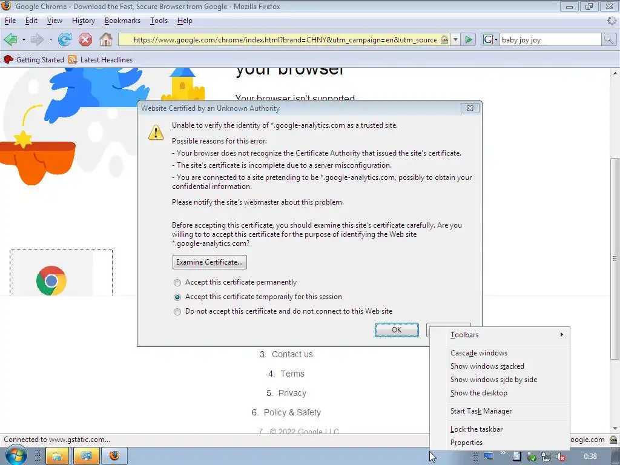The width and height of the screenshot is (620, 465).
Task: Follow the Terms link
Action: click(x=292, y=374)
